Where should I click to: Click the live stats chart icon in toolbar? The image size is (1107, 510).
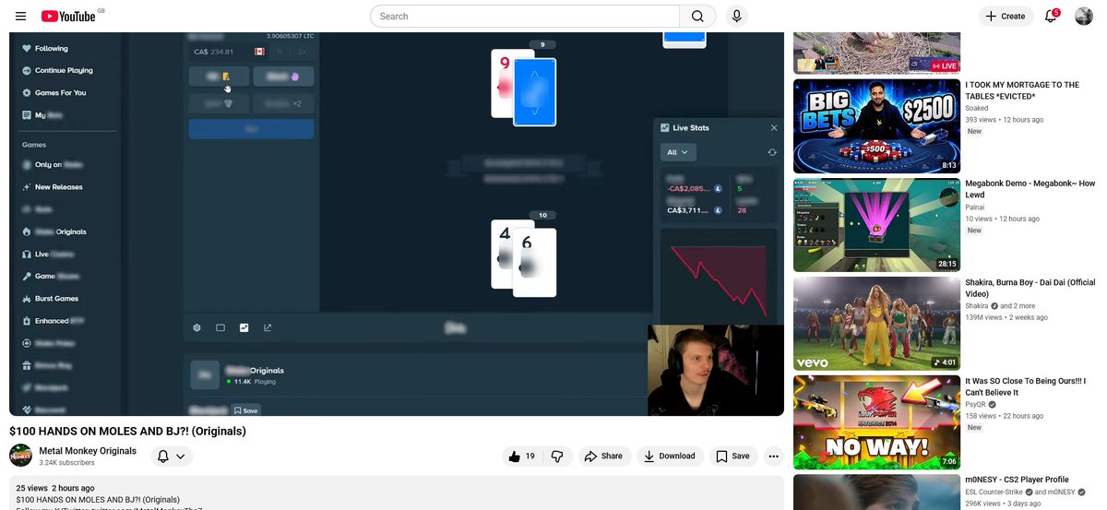(x=244, y=327)
